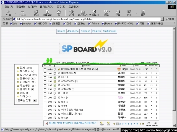Click author name 김선희
Screen dimensions: 177x132
click(121, 73)
